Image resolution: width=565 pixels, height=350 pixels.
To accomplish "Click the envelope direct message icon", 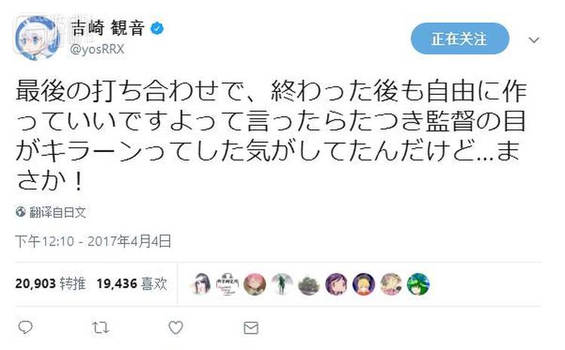I will 251,327.
